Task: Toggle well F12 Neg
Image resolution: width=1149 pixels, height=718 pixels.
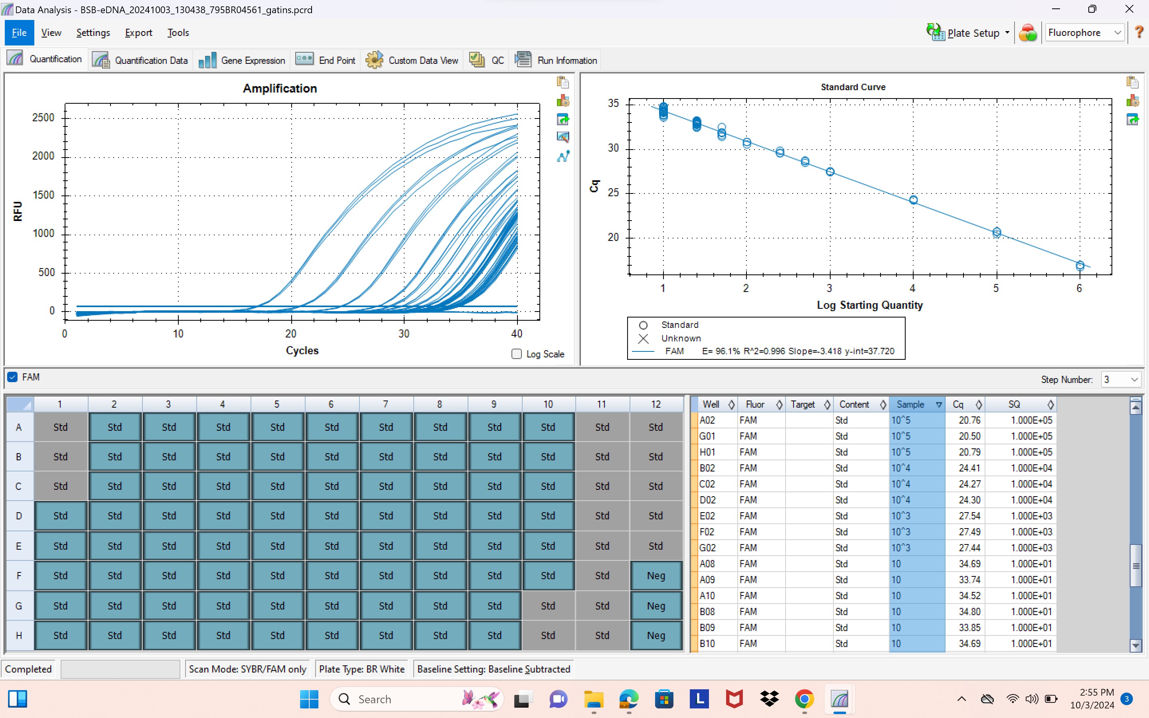Action: point(656,576)
